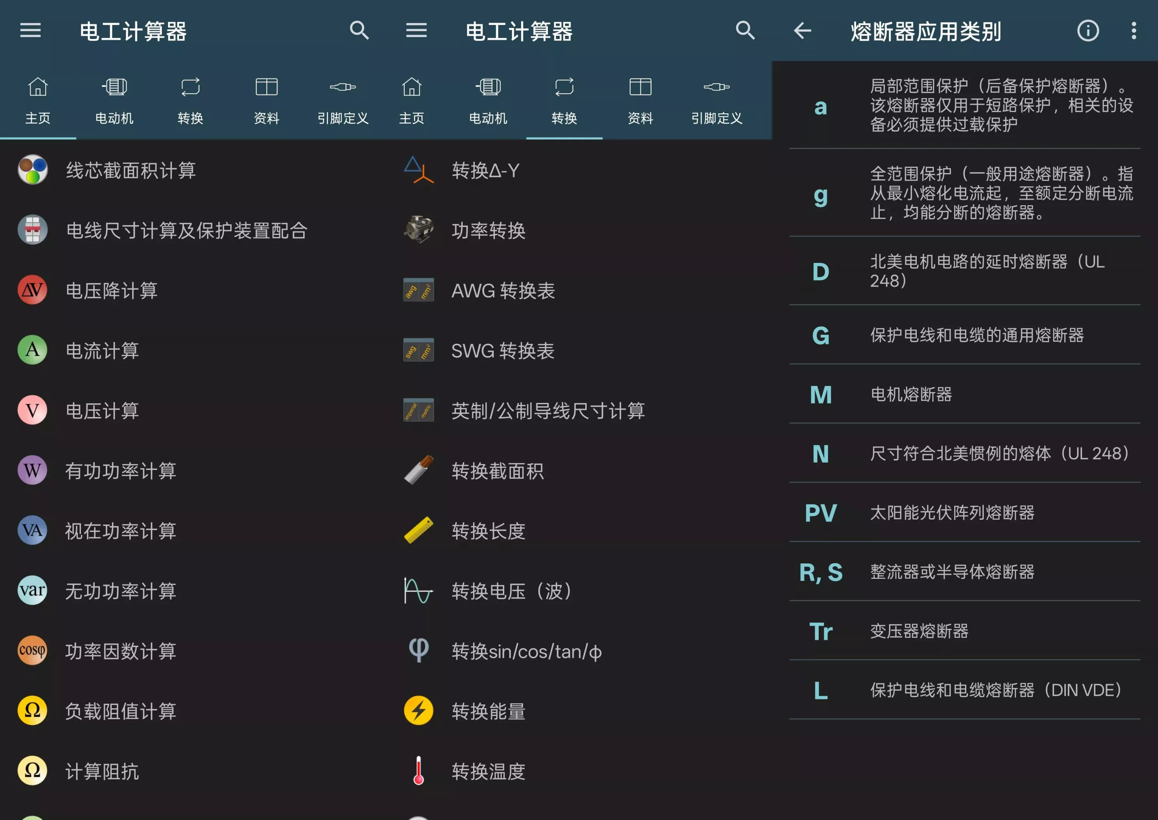Open 电线尺寸计算及保护装置配合 entry
This screenshot has height=820, width=1158.
click(187, 230)
